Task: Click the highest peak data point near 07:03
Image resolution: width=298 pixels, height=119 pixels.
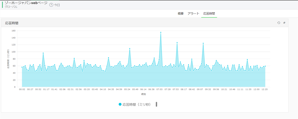Action: (x=161, y=32)
